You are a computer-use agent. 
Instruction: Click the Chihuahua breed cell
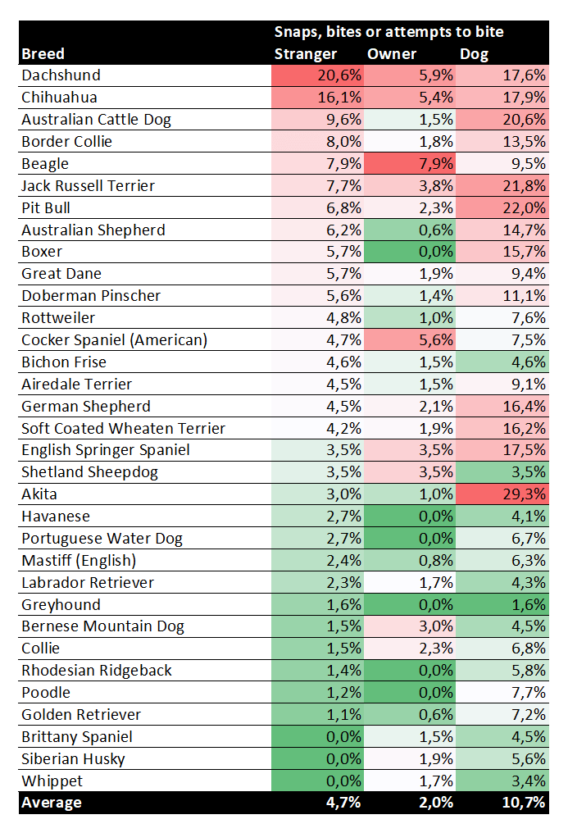(60, 98)
